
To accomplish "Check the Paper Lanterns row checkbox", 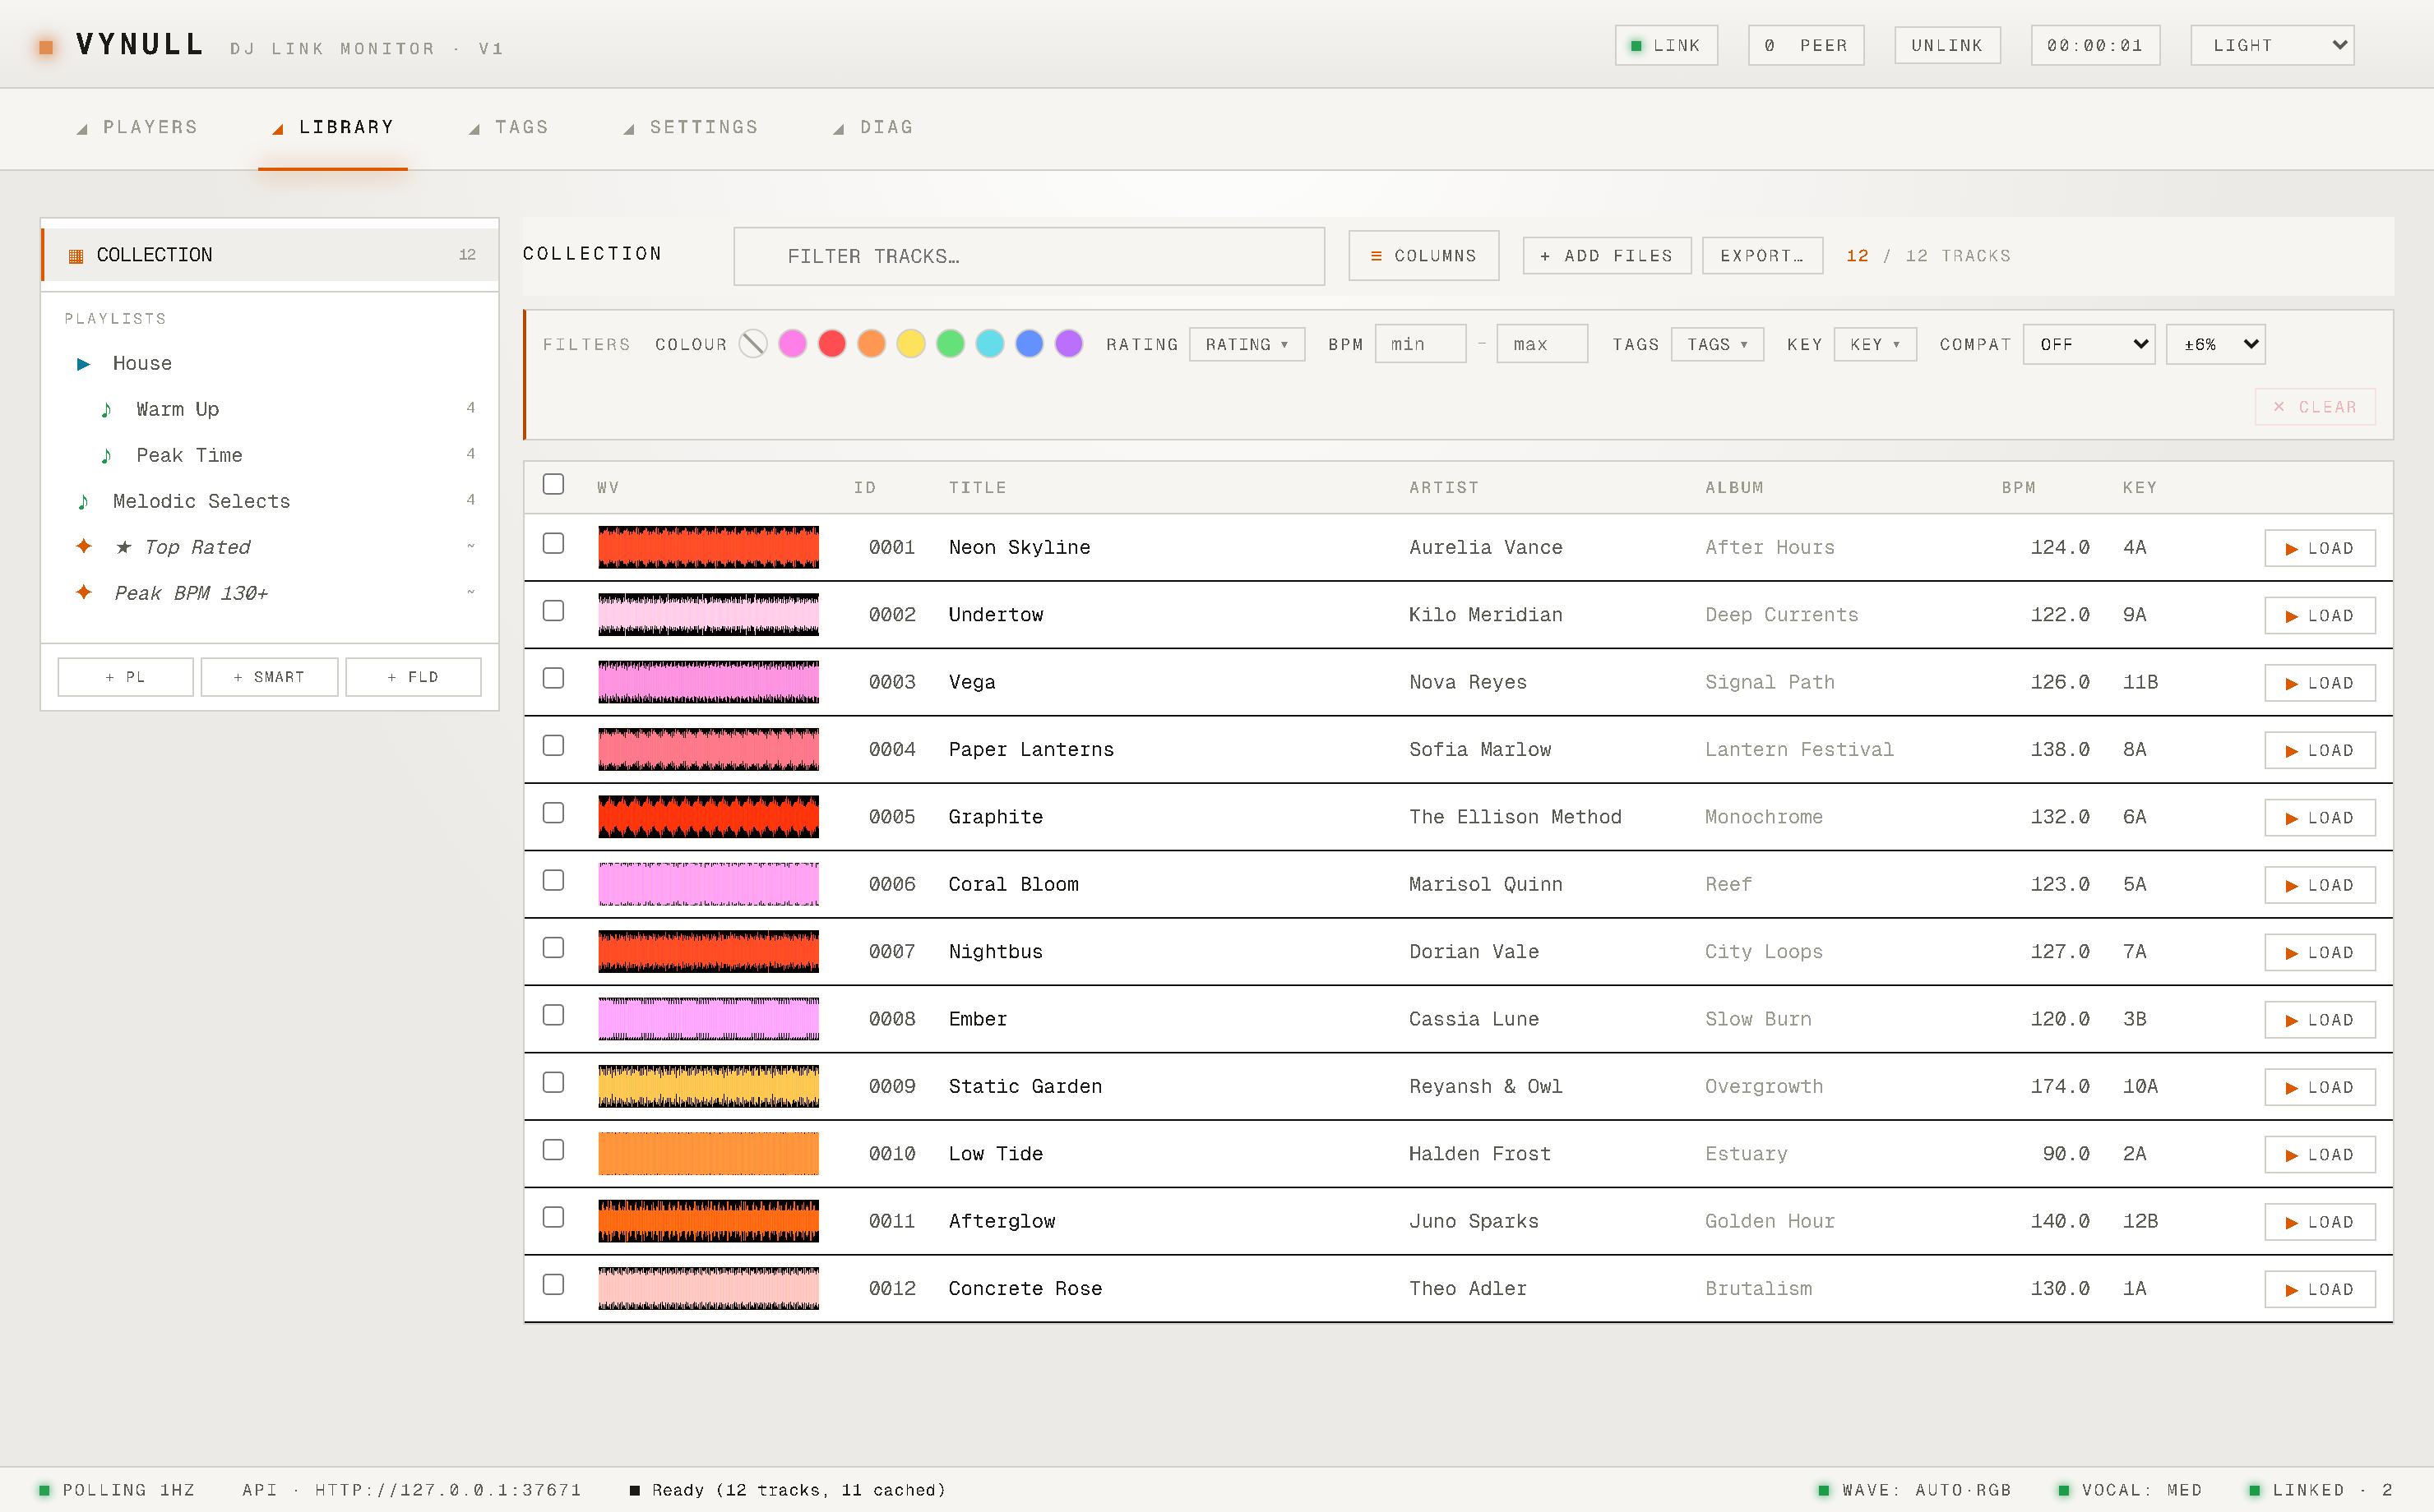I will pos(553,746).
